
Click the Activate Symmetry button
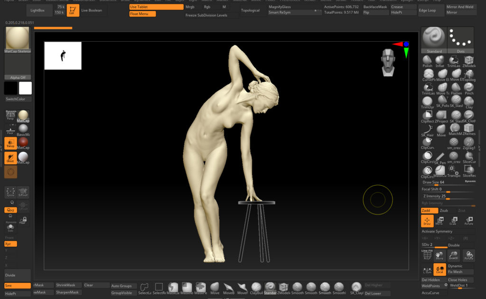438,231
